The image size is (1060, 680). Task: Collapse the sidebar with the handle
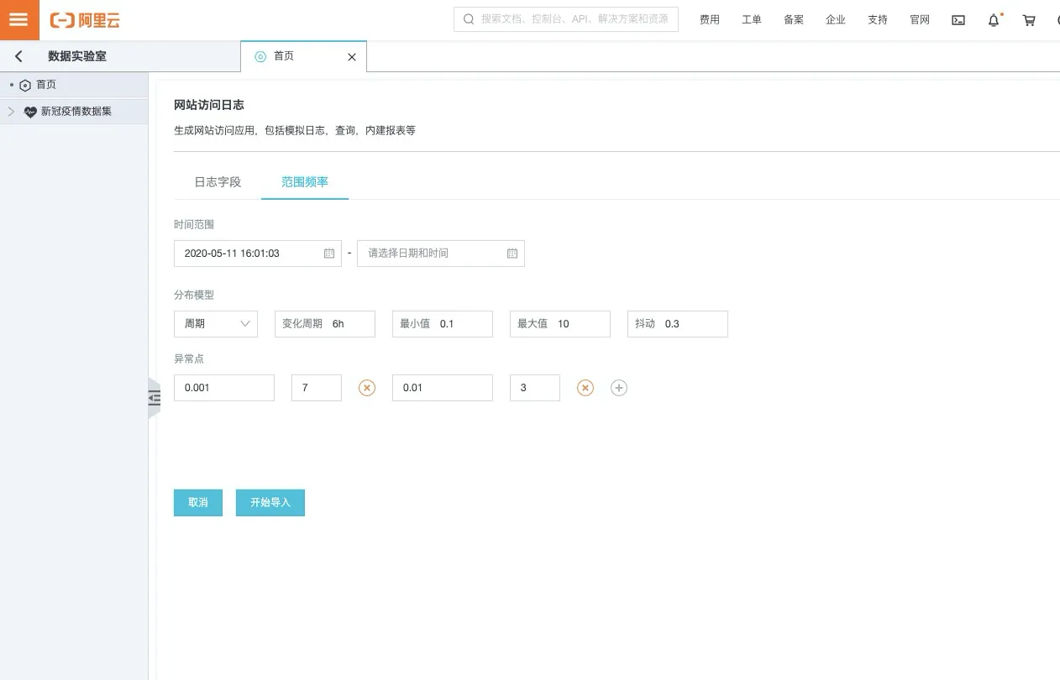154,399
